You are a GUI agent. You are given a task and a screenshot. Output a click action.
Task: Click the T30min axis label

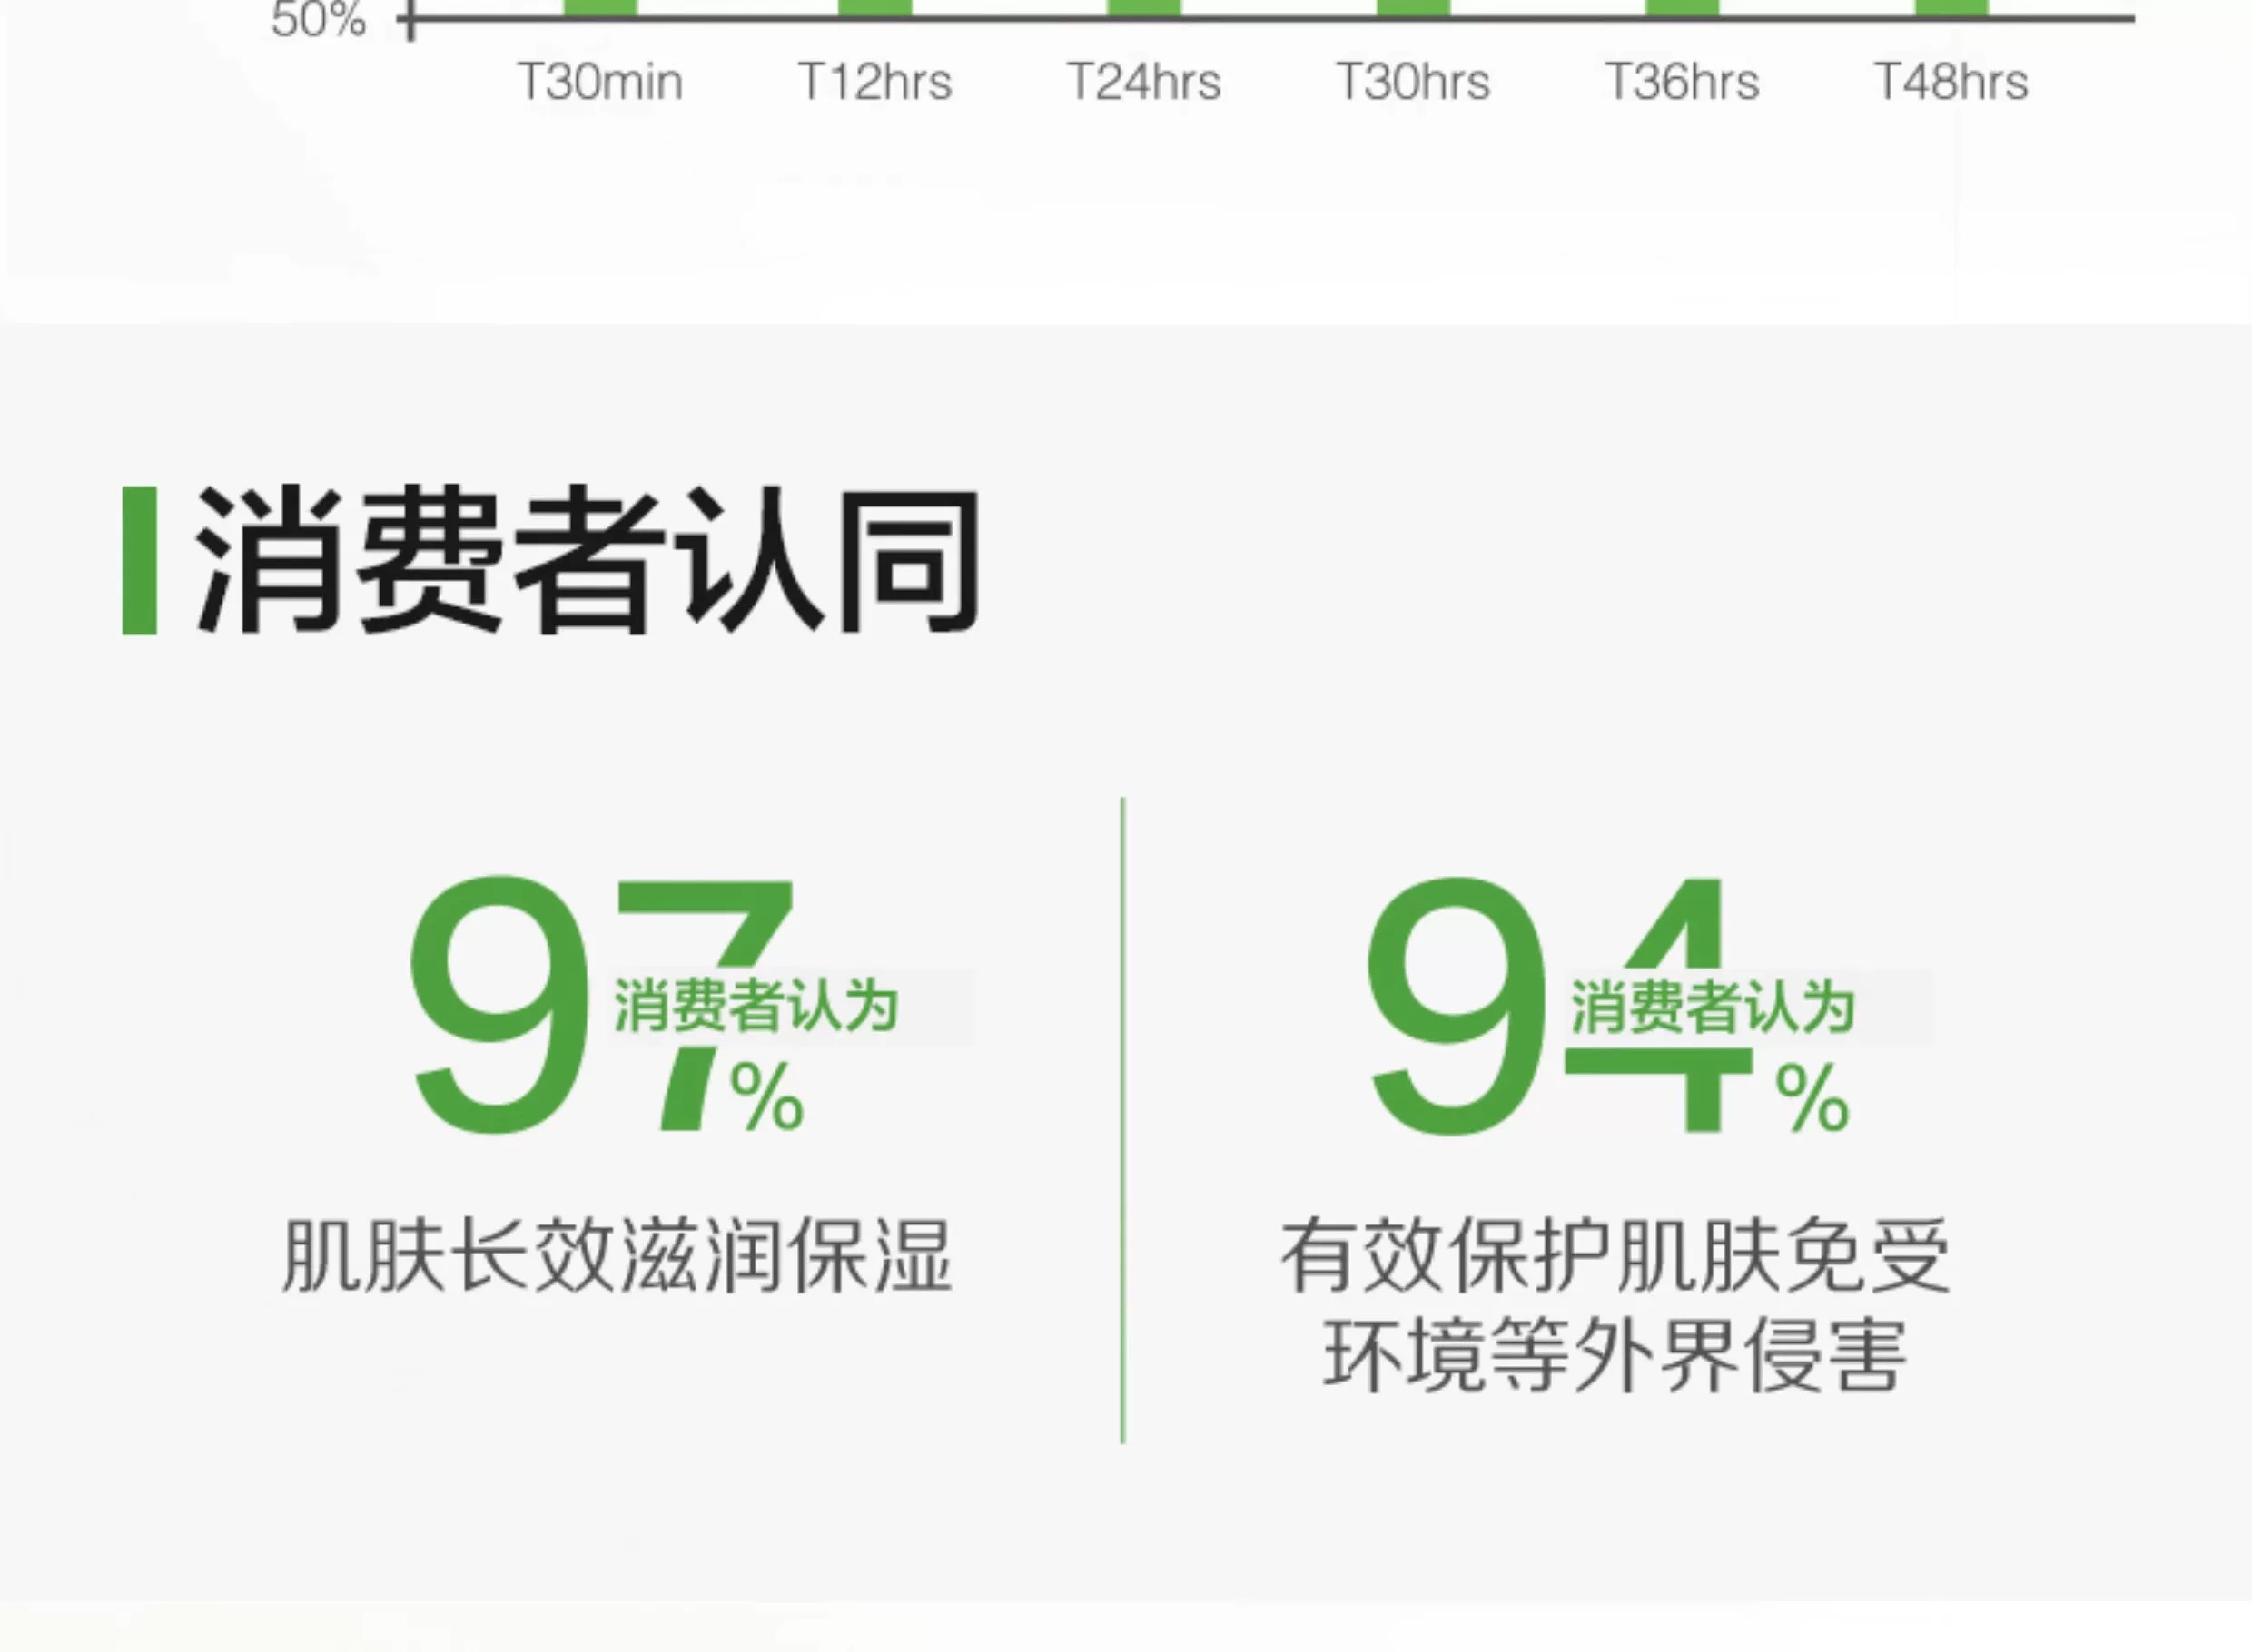click(599, 82)
